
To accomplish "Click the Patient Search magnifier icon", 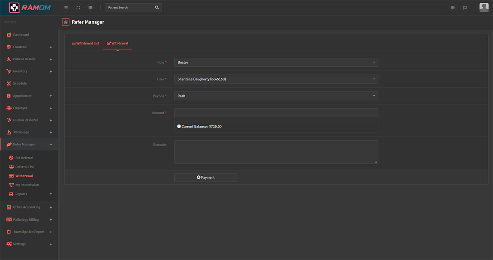I will coord(157,8).
